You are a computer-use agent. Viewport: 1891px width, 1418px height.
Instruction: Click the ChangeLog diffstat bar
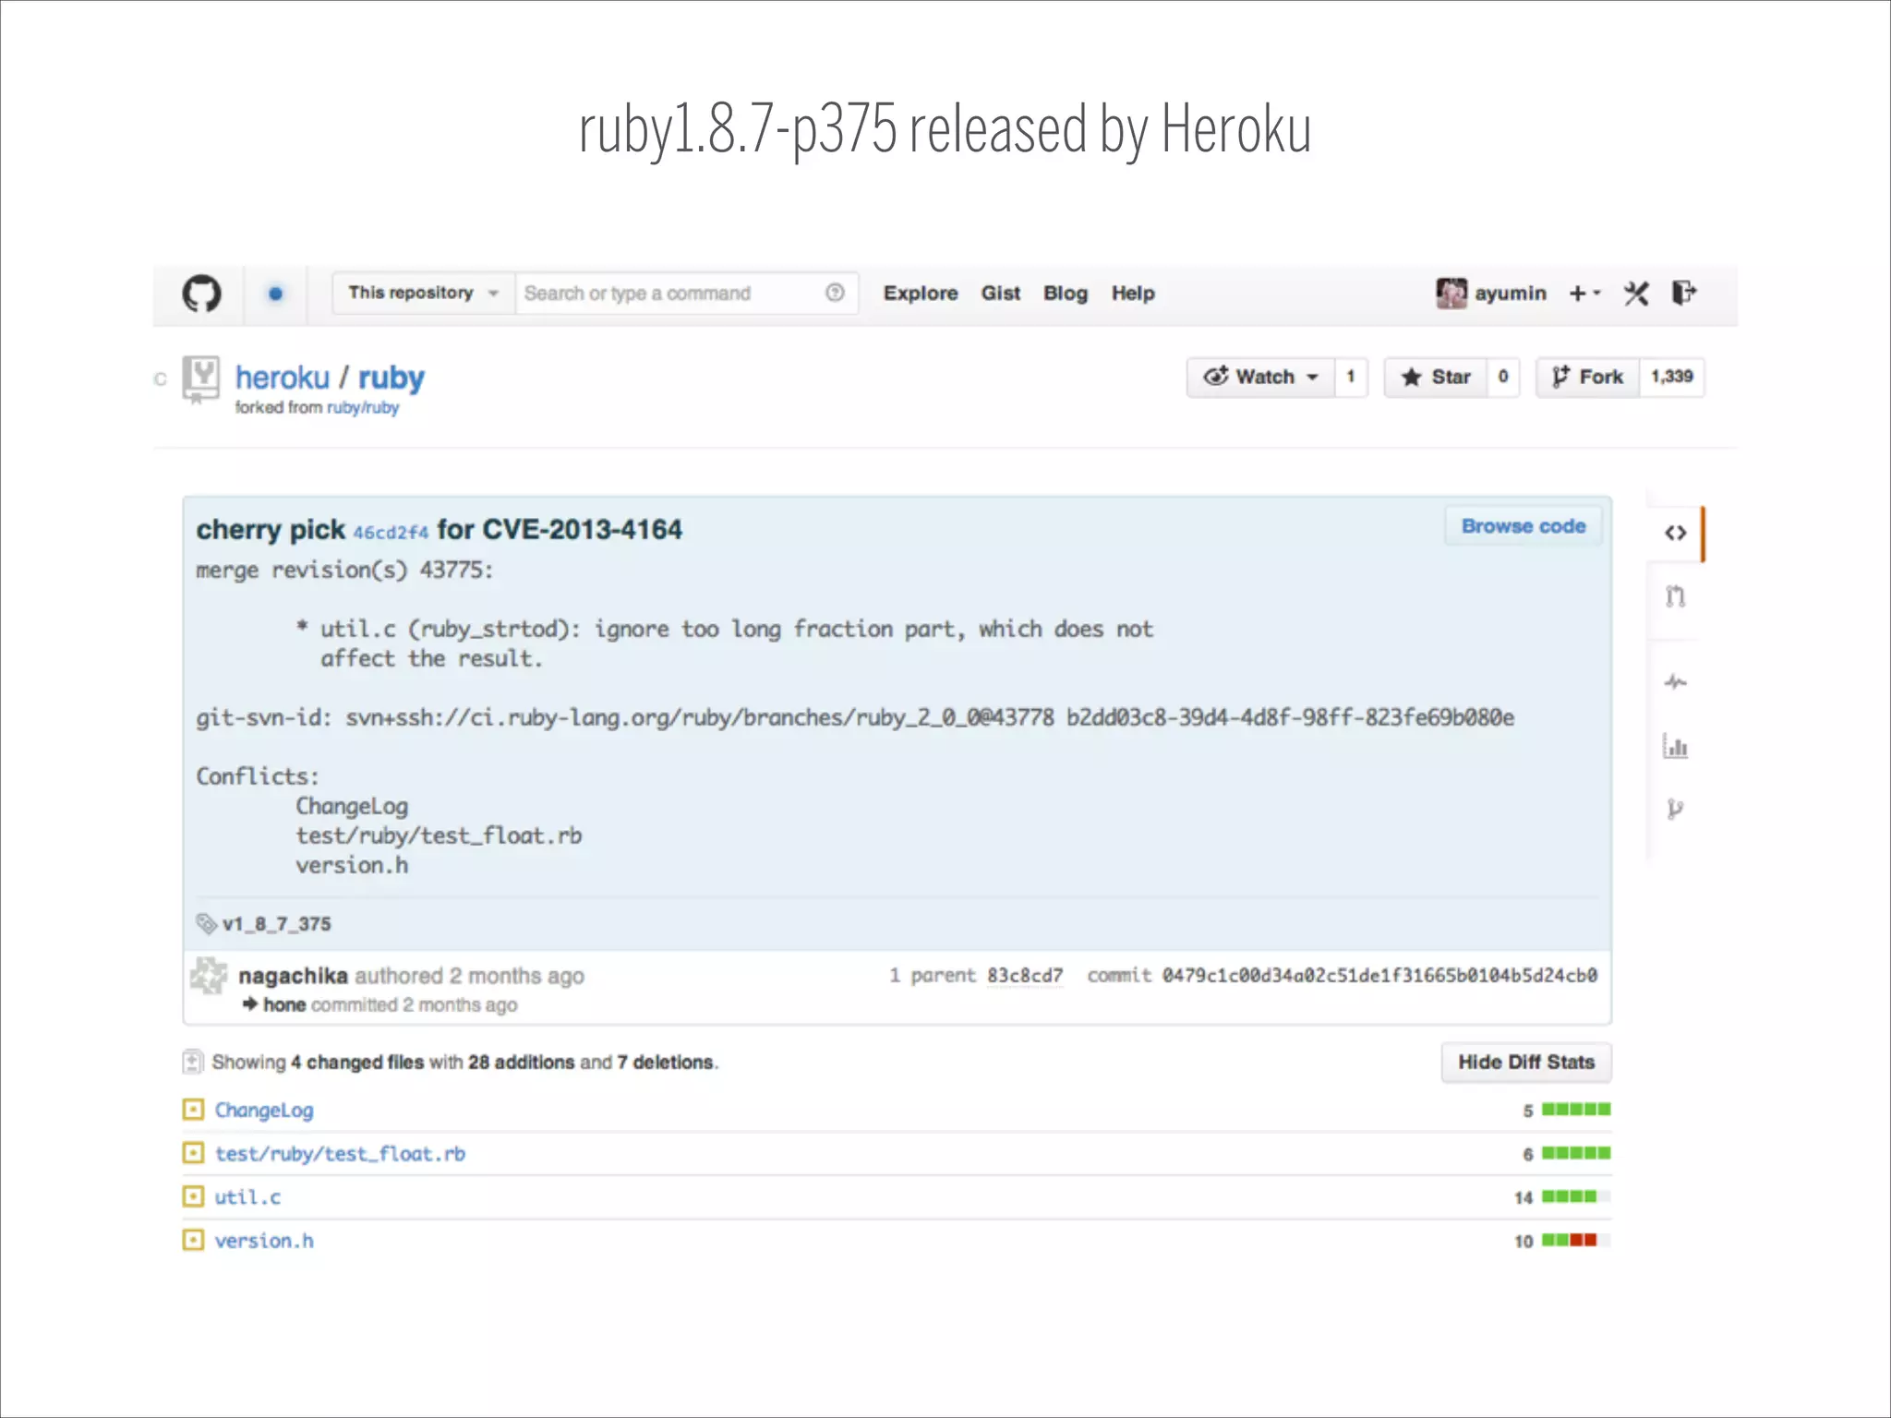1576,1109
